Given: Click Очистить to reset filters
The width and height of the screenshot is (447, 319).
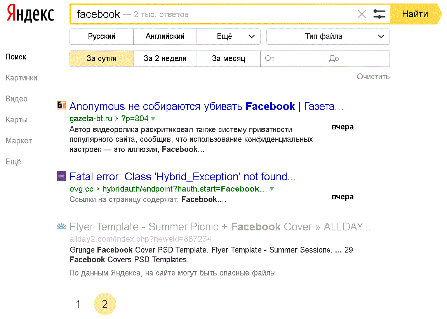Looking at the screenshot, I should pyautogui.click(x=373, y=77).
